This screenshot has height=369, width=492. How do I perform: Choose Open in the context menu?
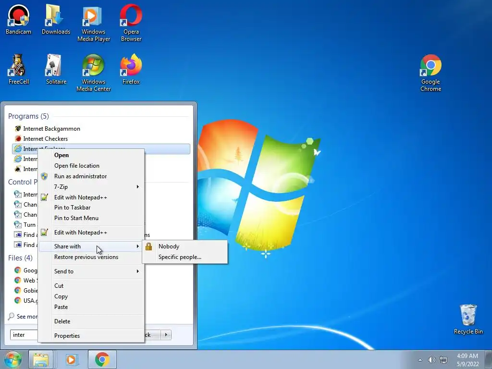pyautogui.click(x=91, y=155)
